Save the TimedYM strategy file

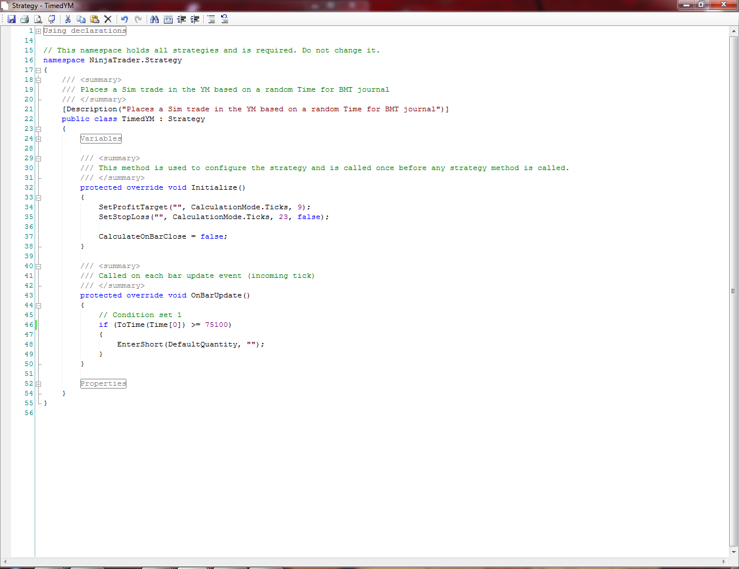[x=12, y=19]
